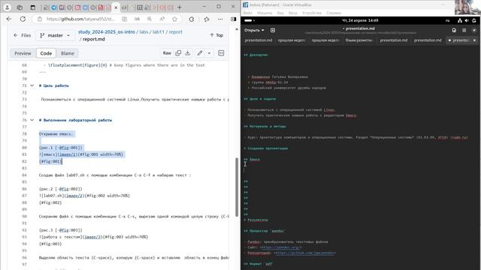Go back to Files tree on GitHub
Viewport: 481px width, 270px height.
(x=23, y=35)
